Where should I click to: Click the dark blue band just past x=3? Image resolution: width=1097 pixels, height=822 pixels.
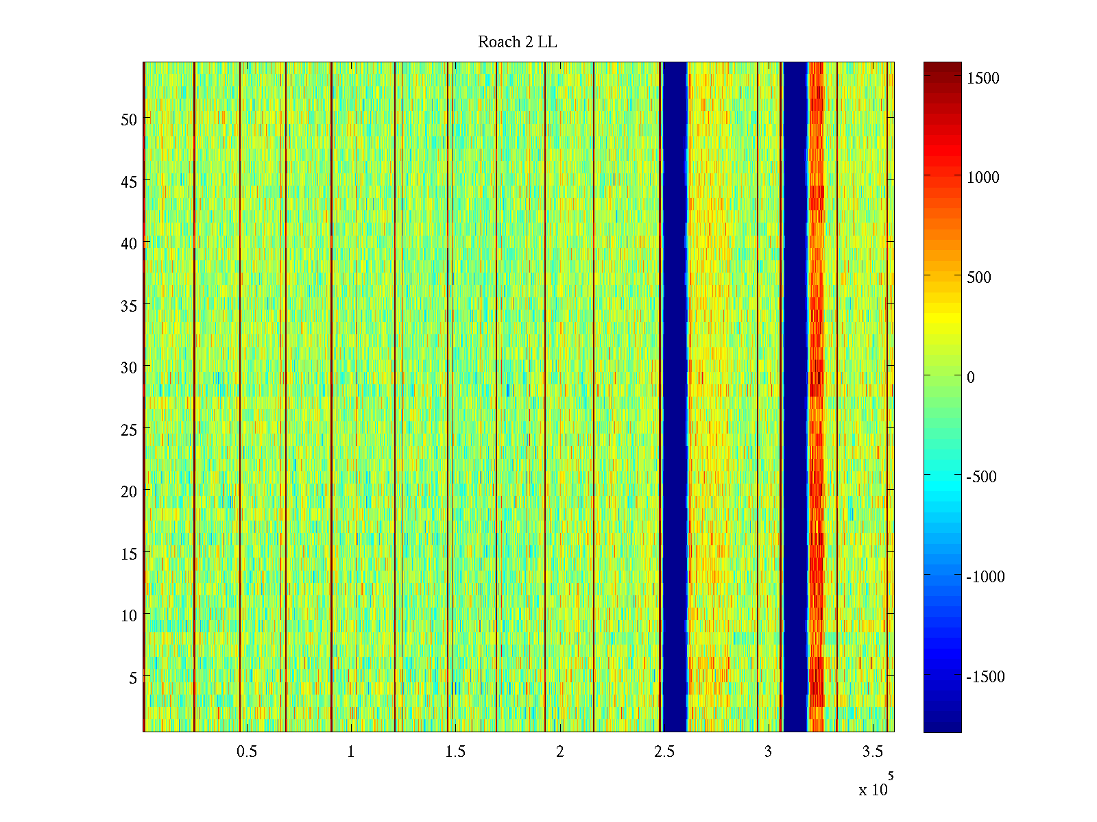pos(795,397)
